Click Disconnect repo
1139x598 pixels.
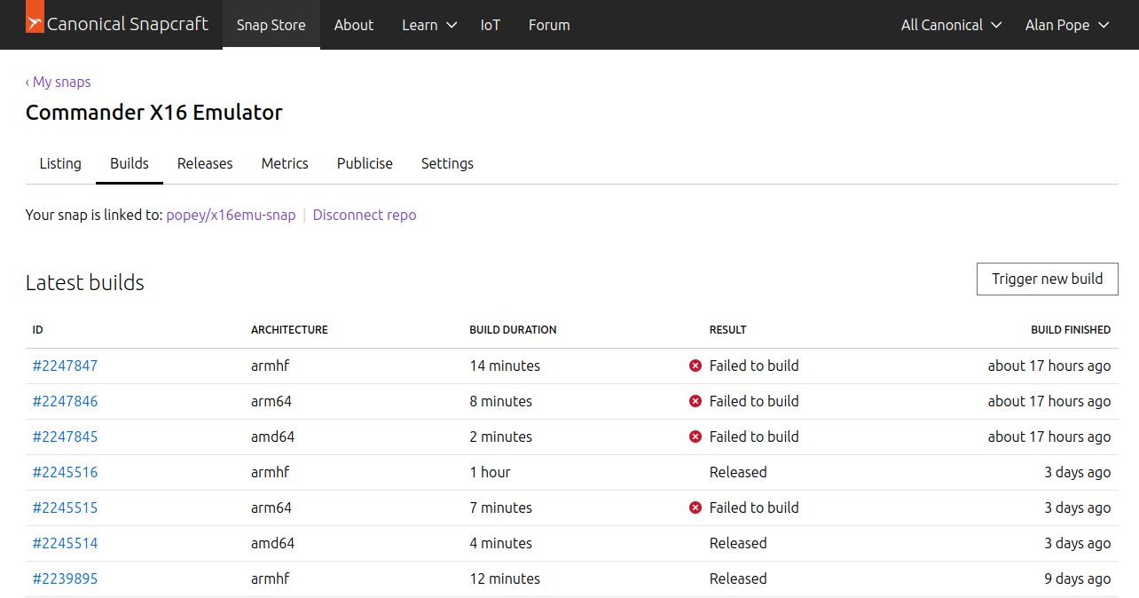(x=365, y=215)
